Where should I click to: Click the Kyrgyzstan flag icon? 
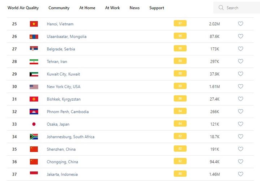(x=34, y=99)
